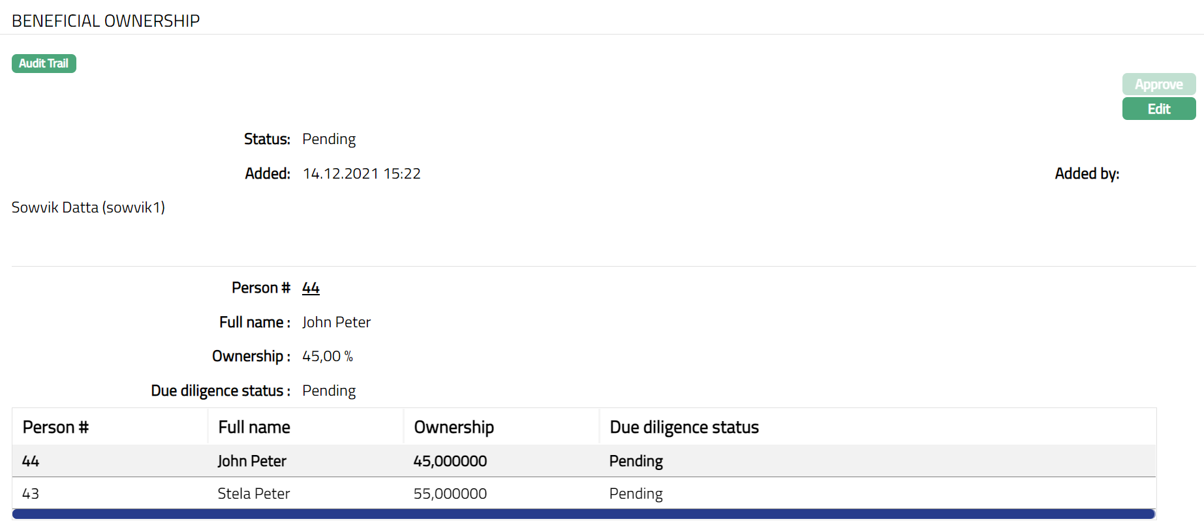This screenshot has width=1204, height=530.
Task: Click the Full name column header
Action: coord(254,427)
